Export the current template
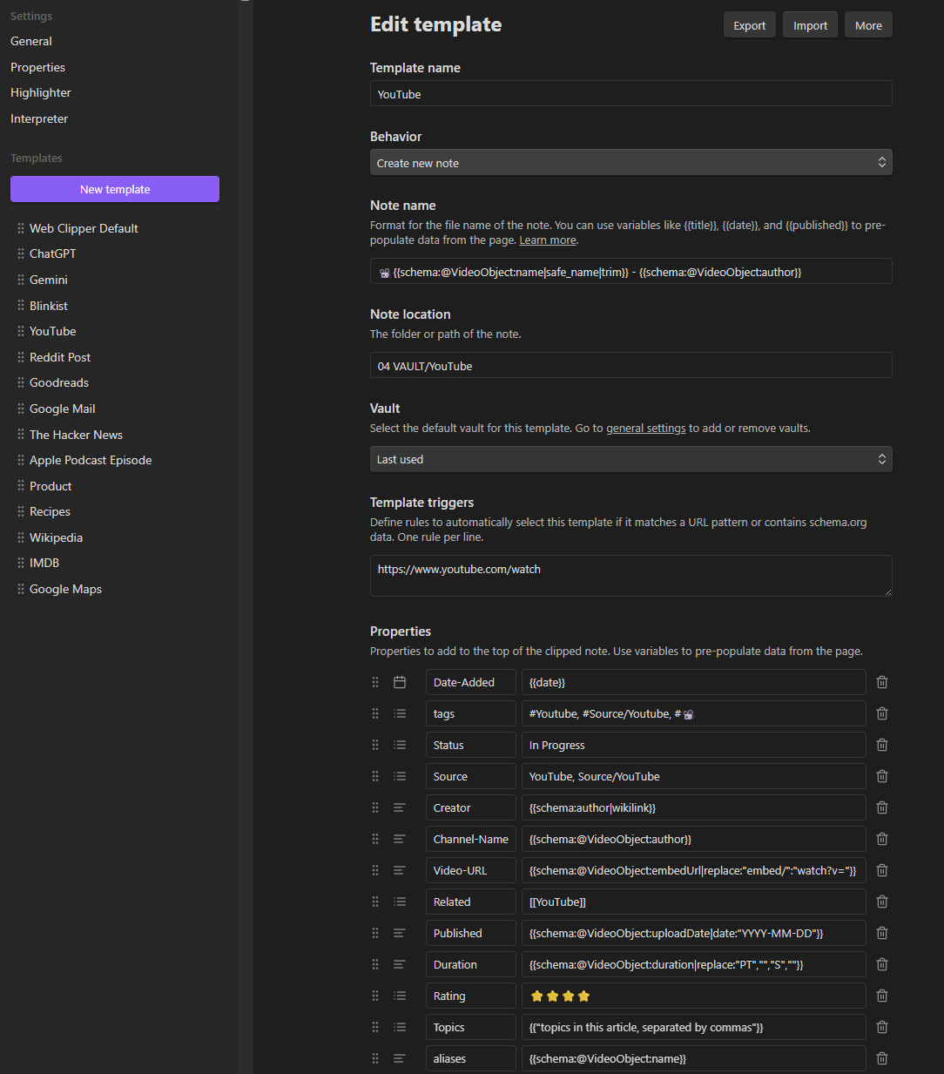The image size is (944, 1074). pyautogui.click(x=749, y=25)
